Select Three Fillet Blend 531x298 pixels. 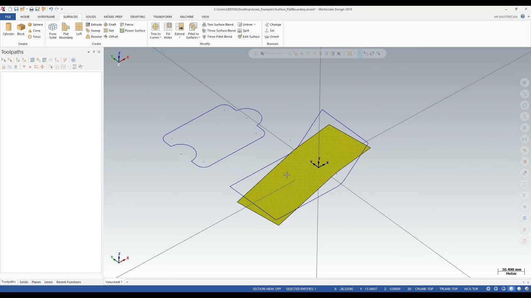coord(217,36)
